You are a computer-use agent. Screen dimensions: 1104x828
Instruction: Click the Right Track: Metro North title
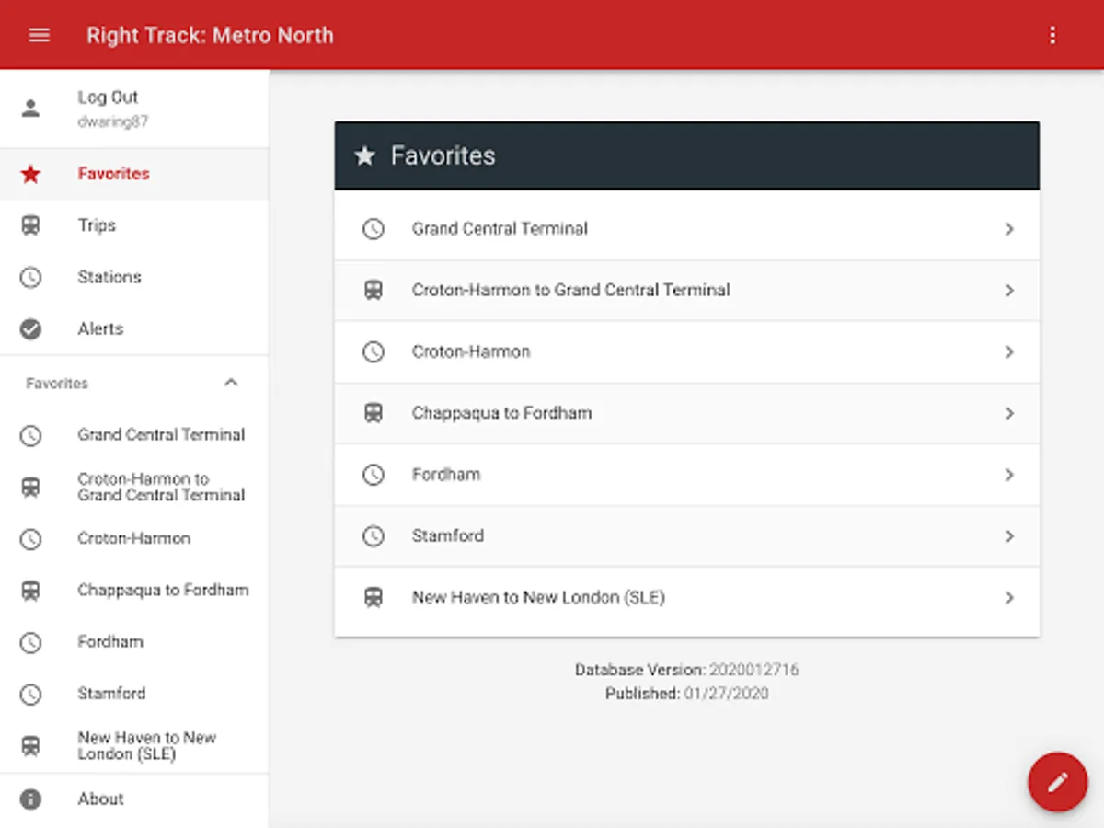click(210, 36)
